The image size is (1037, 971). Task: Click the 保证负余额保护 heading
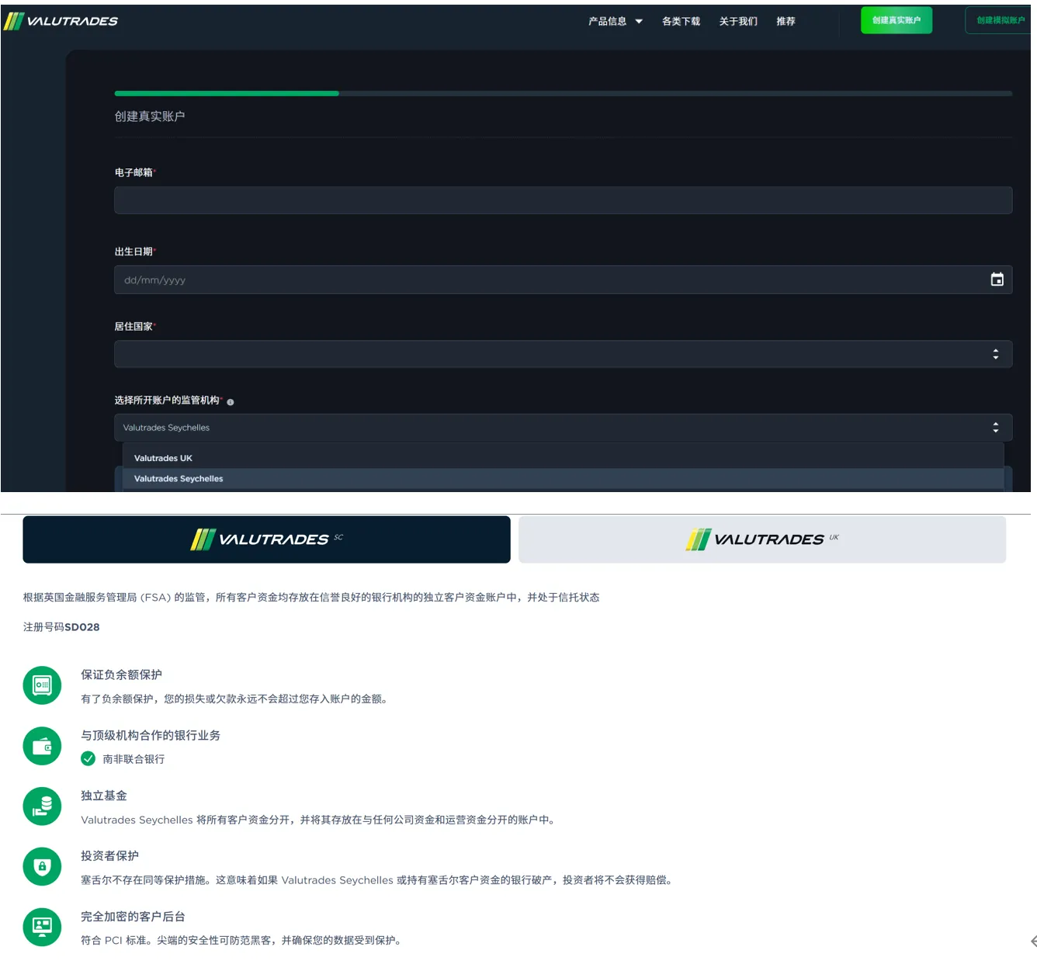tap(122, 674)
